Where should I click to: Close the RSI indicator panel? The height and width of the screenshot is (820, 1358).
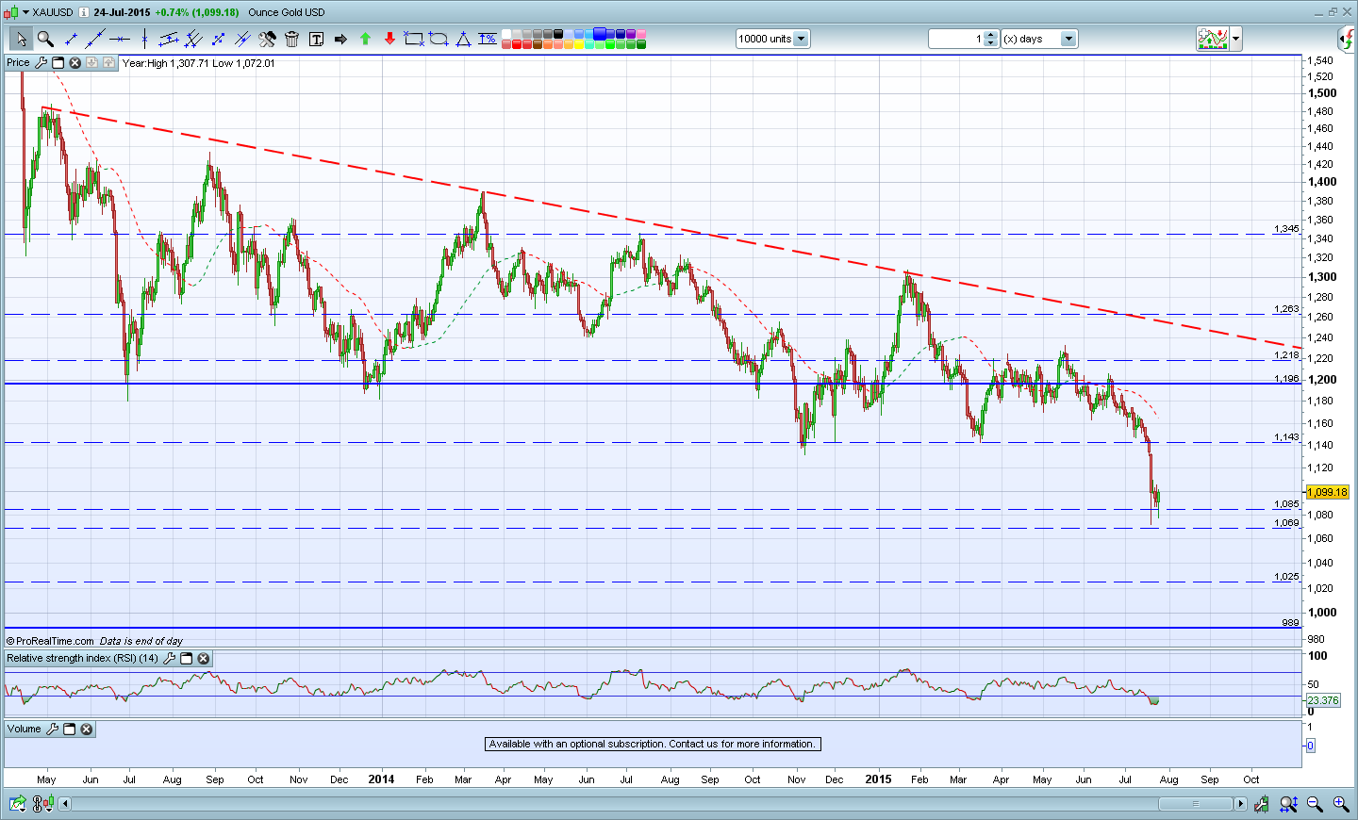point(203,659)
